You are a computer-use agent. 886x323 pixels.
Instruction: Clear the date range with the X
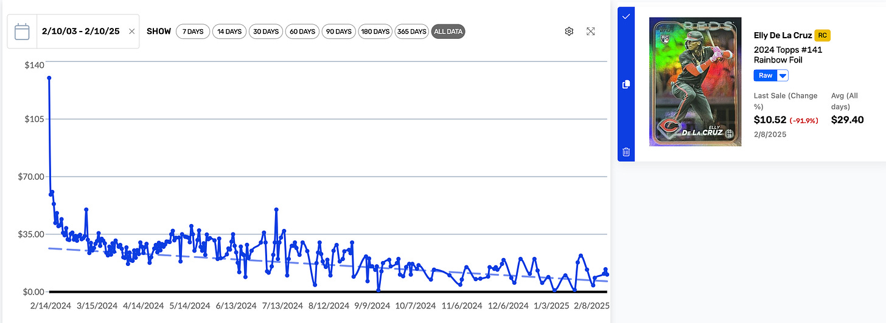click(132, 31)
